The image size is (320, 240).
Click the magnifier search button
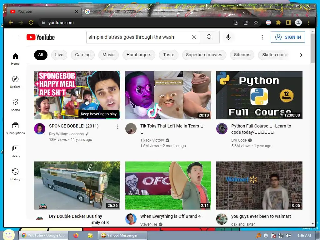[210, 37]
